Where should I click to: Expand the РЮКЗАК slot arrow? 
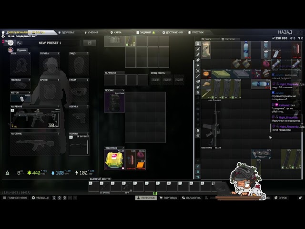click(123, 90)
